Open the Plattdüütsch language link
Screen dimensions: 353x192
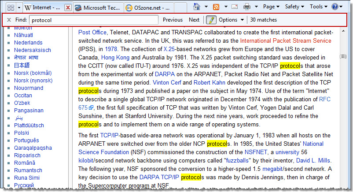coord(29,126)
